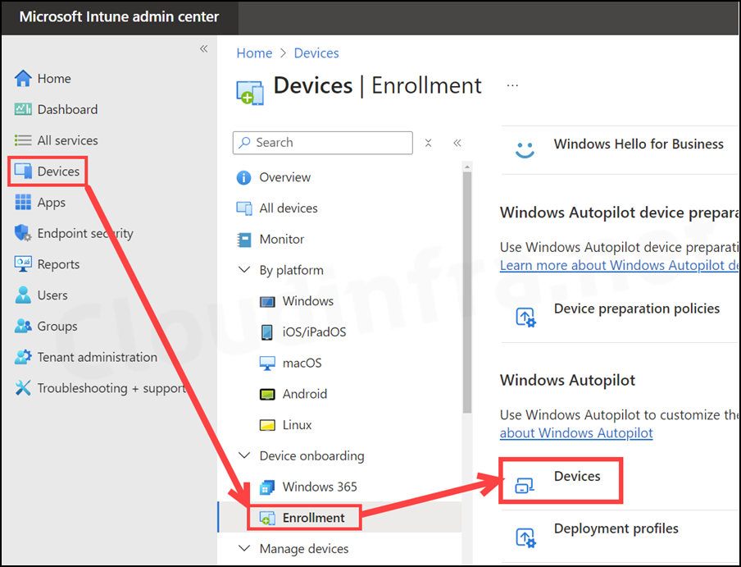Clear the menu search box
Image resolution: width=741 pixels, height=567 pixels.
[428, 143]
